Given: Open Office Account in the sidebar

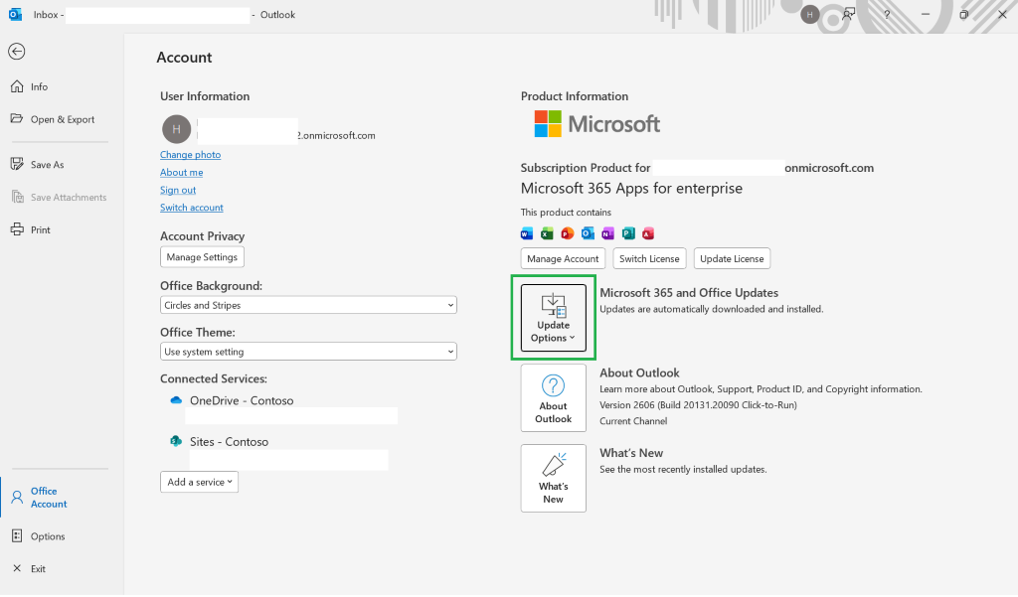Looking at the screenshot, I should click(x=49, y=498).
